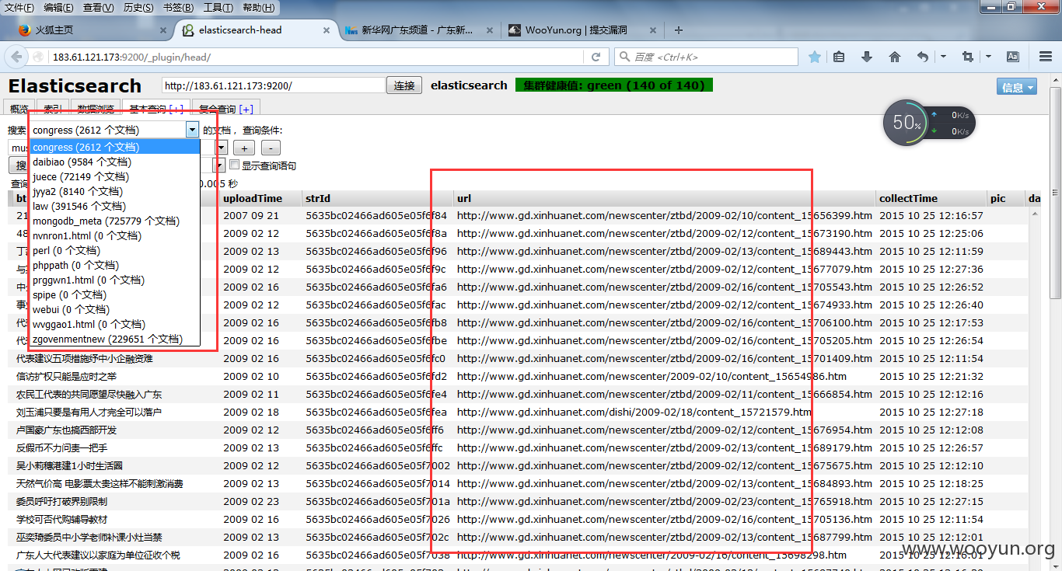Image resolution: width=1062 pixels, height=571 pixels.
Task: Select phppath (0 个文档) option
Action: point(114,265)
